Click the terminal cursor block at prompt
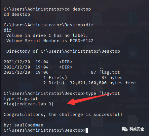 click(x=87, y=130)
